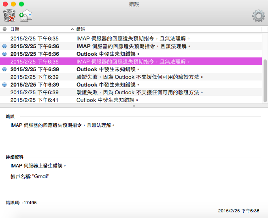Viewport: 268px width, 218px height.
Task: Click the highlighted magenta 下午6:36 IMAP row
Action: pos(131,61)
